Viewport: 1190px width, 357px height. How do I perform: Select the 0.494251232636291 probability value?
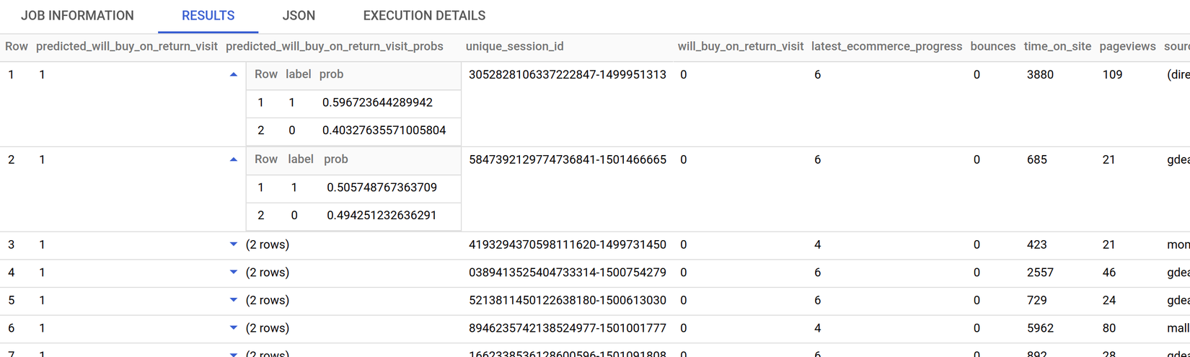coord(382,216)
